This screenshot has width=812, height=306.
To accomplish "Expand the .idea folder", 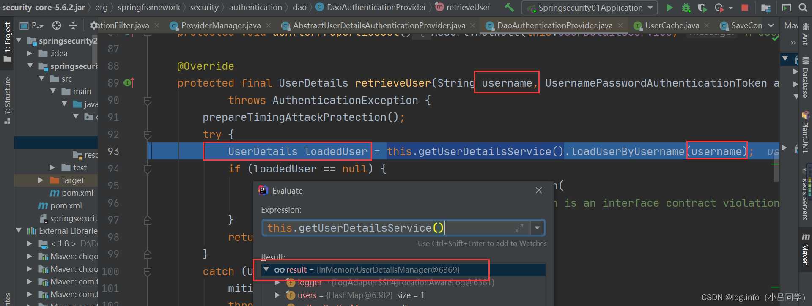I will 30,53.
